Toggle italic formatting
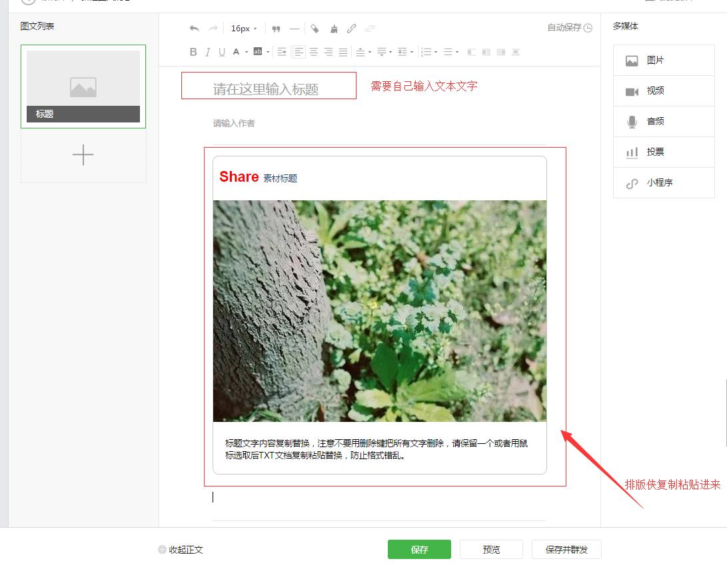The width and height of the screenshot is (727, 567). point(207,51)
